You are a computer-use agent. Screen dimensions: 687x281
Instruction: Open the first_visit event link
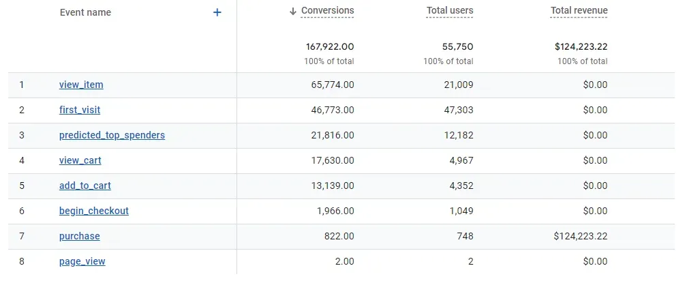pos(80,110)
